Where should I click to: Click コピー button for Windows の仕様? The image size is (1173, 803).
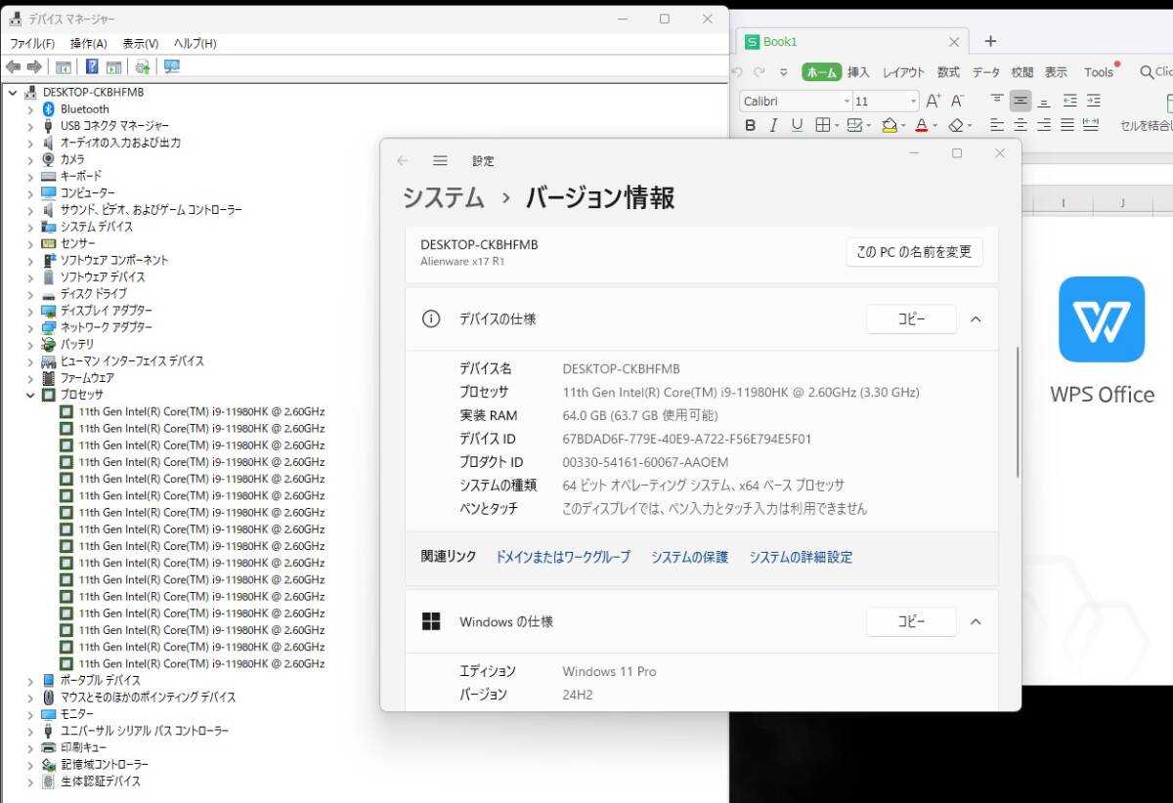tap(911, 622)
